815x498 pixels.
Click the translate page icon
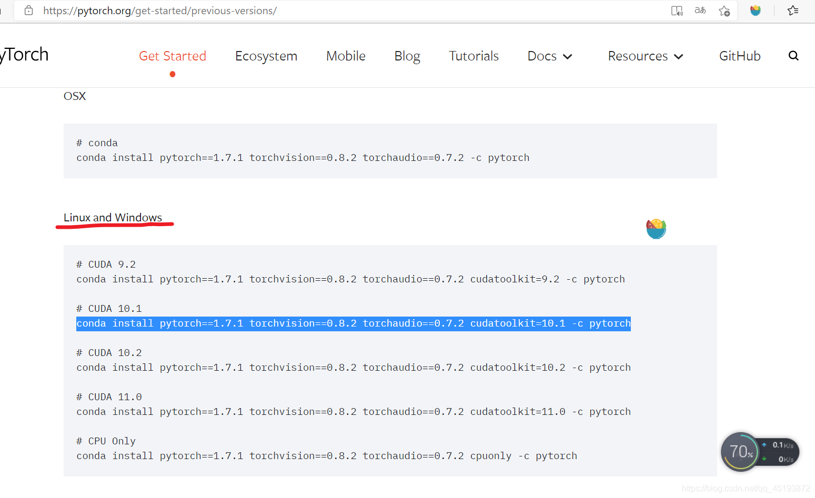[x=700, y=11]
